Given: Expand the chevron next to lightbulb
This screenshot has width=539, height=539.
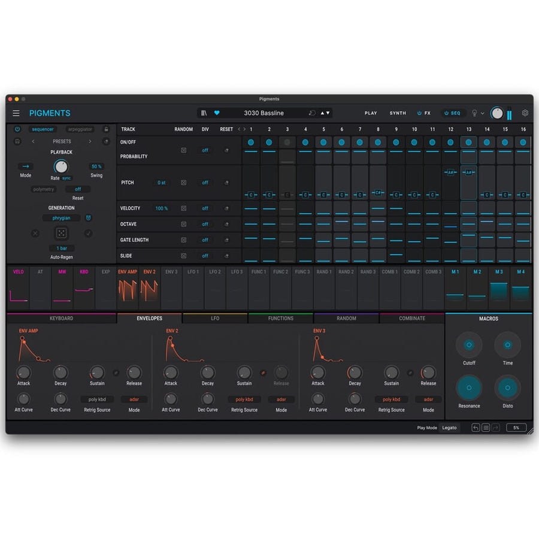Looking at the screenshot, I should 483,113.
